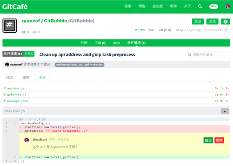Open 关于 in top navigation
The width and height of the screenshot is (233, 166).
(x=187, y=6)
